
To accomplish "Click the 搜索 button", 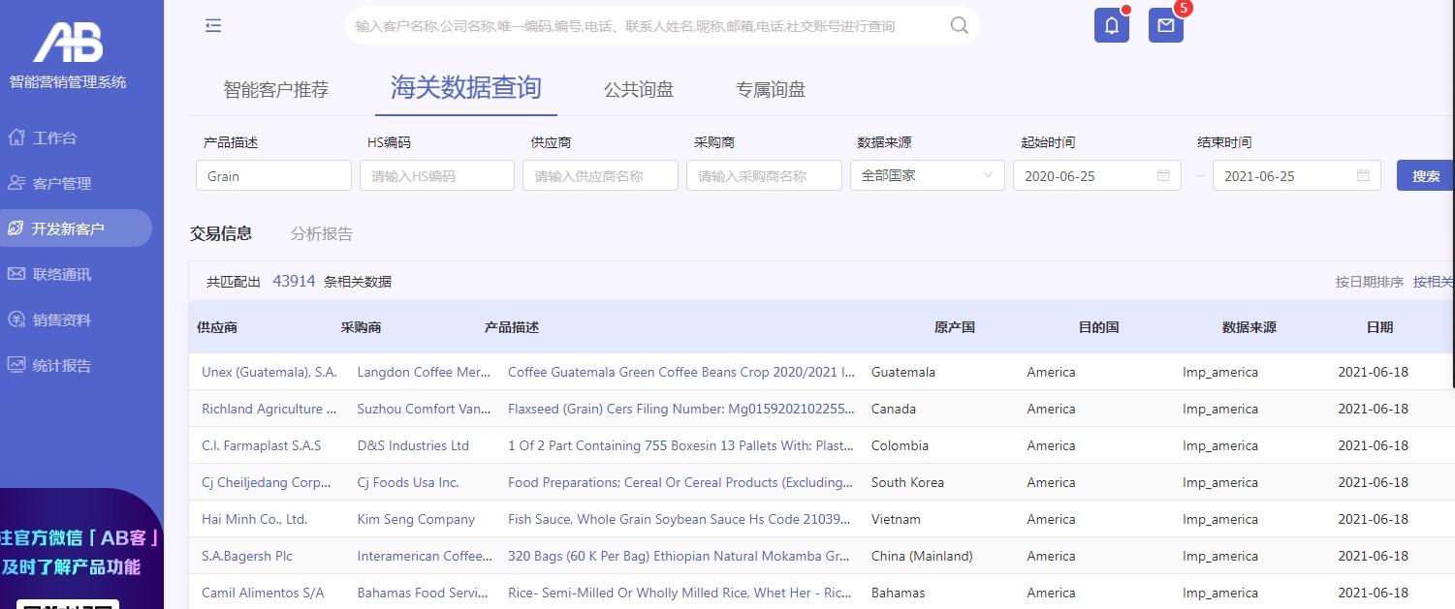I will (1425, 175).
